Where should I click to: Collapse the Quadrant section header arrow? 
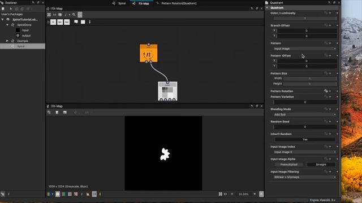[268, 8]
